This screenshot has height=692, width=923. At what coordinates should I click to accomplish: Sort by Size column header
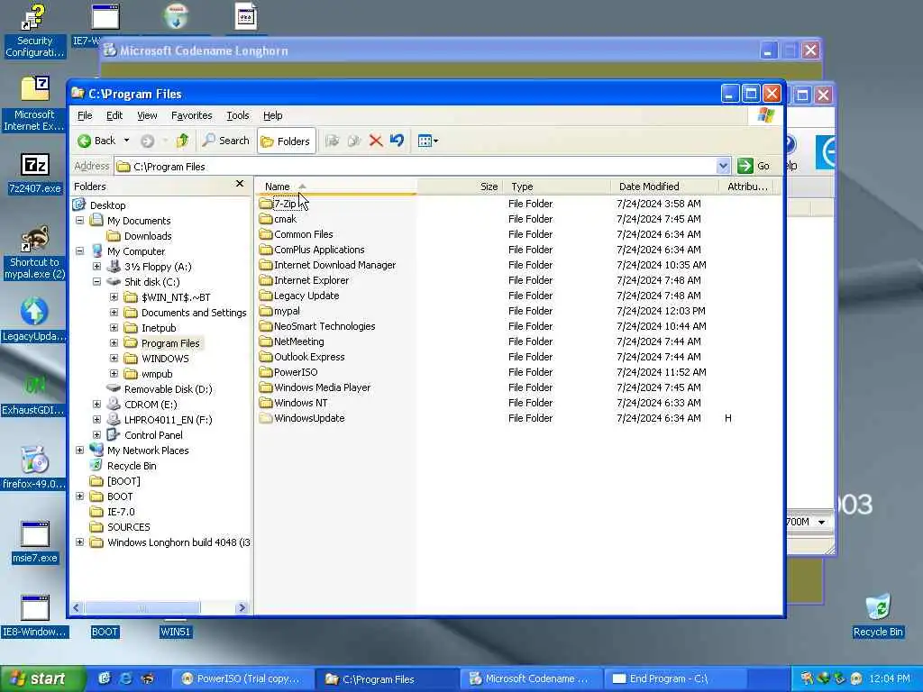pyautogui.click(x=461, y=187)
